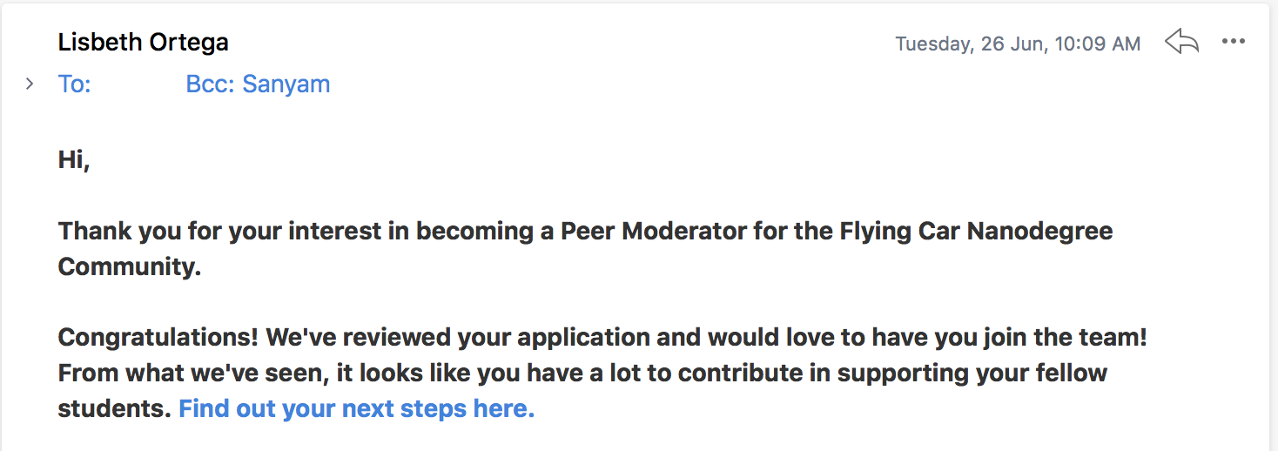Click the reply arrow icon
Viewport: 1278px width, 451px height.
pyautogui.click(x=1181, y=42)
